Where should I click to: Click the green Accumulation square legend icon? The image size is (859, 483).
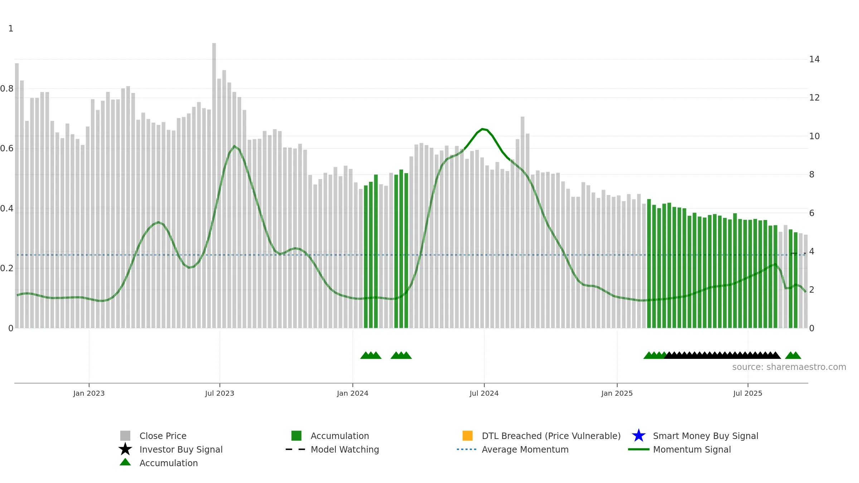pos(296,436)
